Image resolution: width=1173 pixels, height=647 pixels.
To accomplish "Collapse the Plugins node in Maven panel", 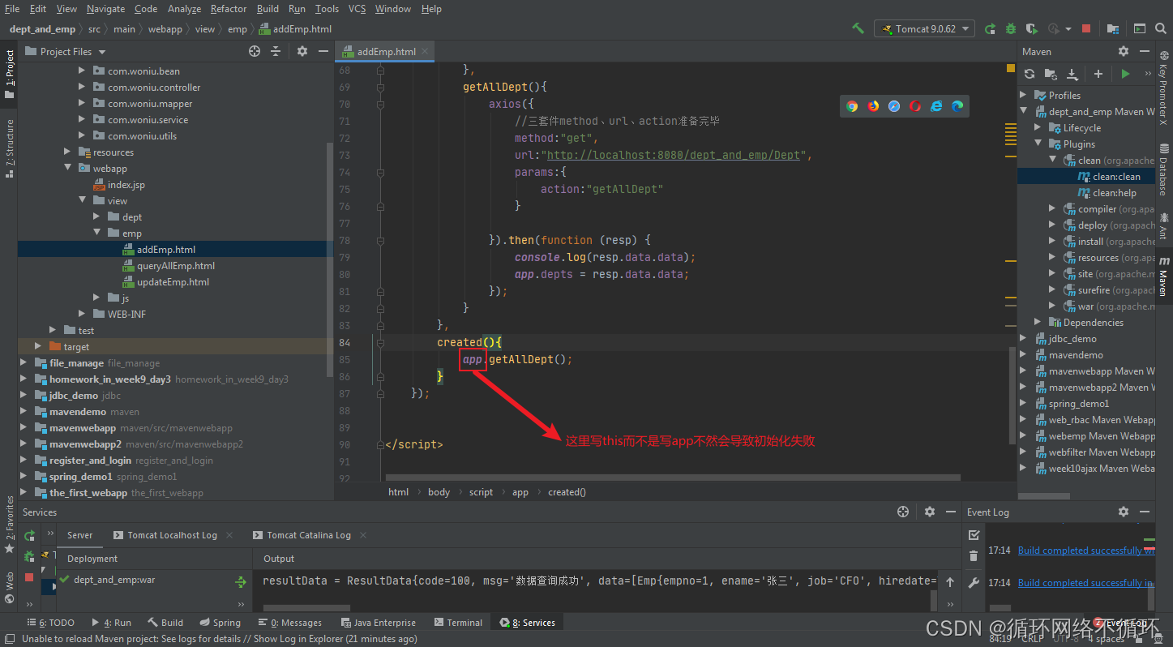I will click(x=1038, y=144).
